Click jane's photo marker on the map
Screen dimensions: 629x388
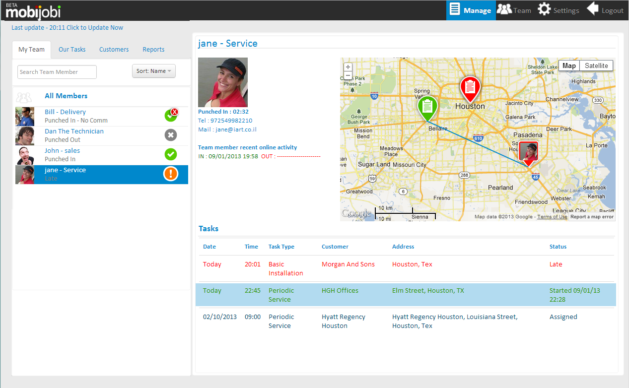pos(528,152)
